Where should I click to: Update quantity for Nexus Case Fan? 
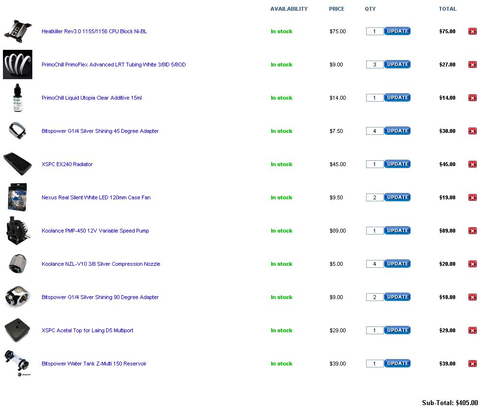pyautogui.click(x=397, y=197)
